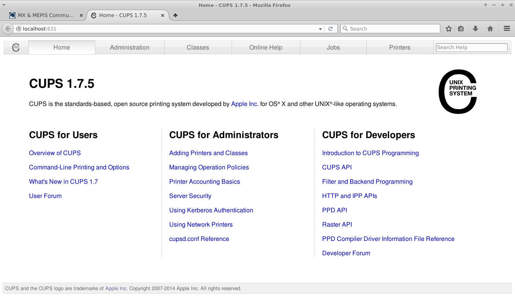Open Adding Printers and Classes
515x297 pixels.
point(208,153)
